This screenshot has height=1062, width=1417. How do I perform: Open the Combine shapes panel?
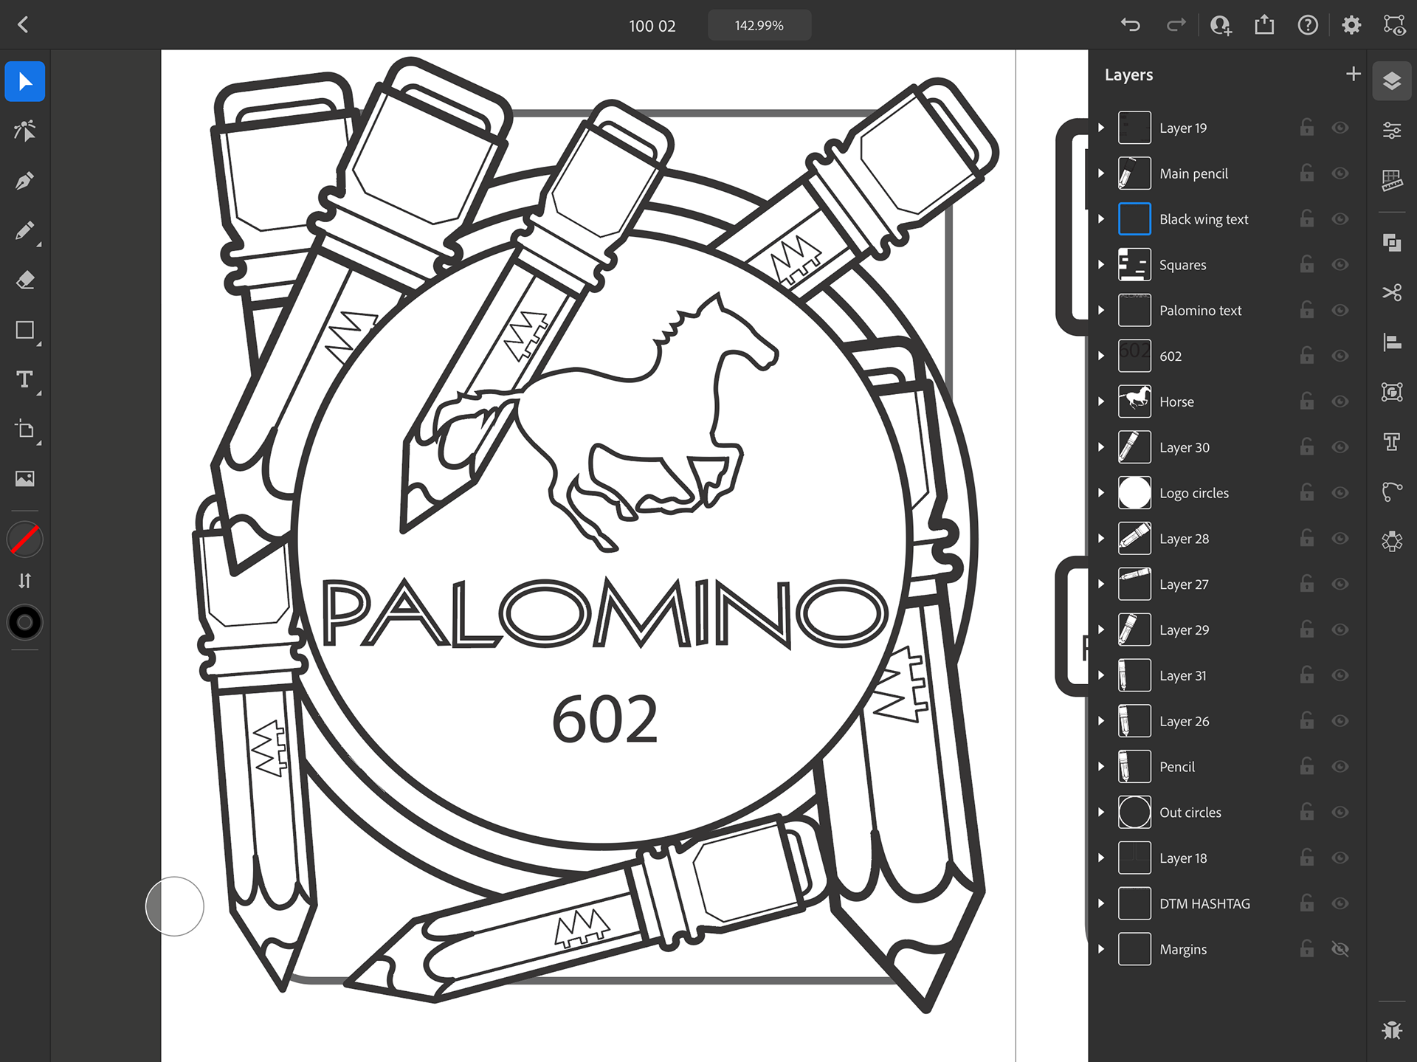pyautogui.click(x=1392, y=243)
